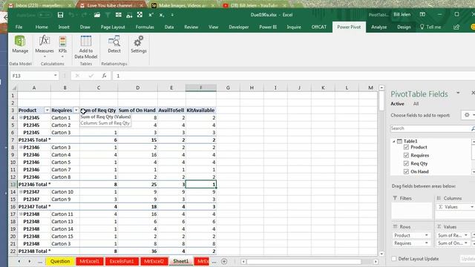Add a new sheet with plus button
This screenshot has width=475, height=267.
224,261
